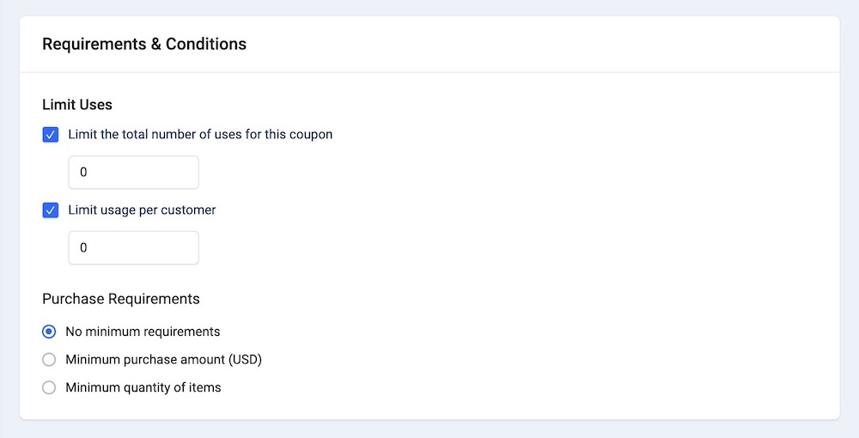This screenshot has width=859, height=438.
Task: Click the '0' value in the total uses field
Action: click(x=84, y=173)
